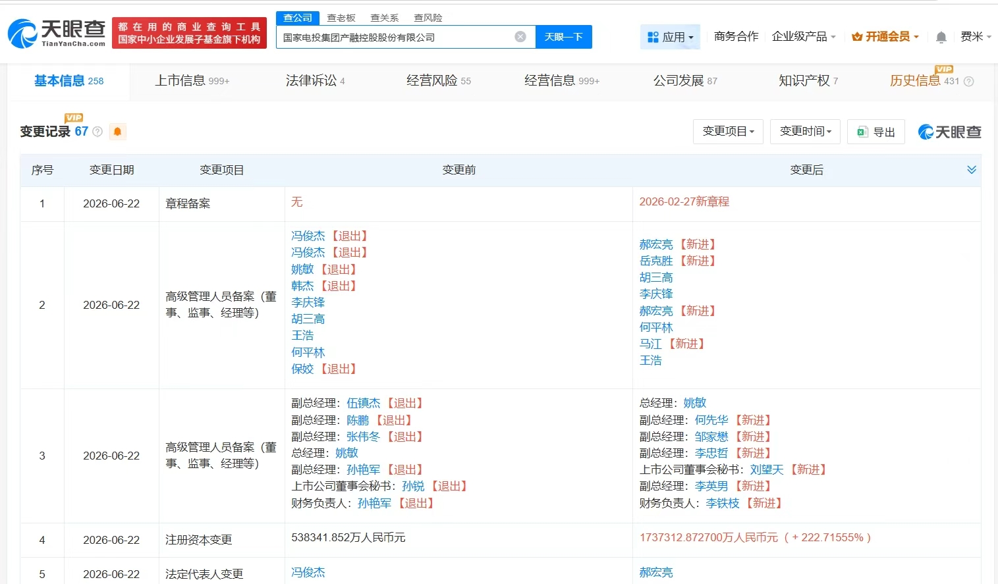The width and height of the screenshot is (998, 584).
Task: Open the 应用 apps dropdown
Action: (670, 38)
